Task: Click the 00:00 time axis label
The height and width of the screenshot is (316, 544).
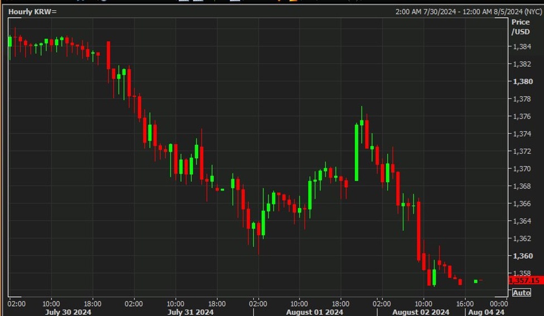Action: click(x=499, y=304)
